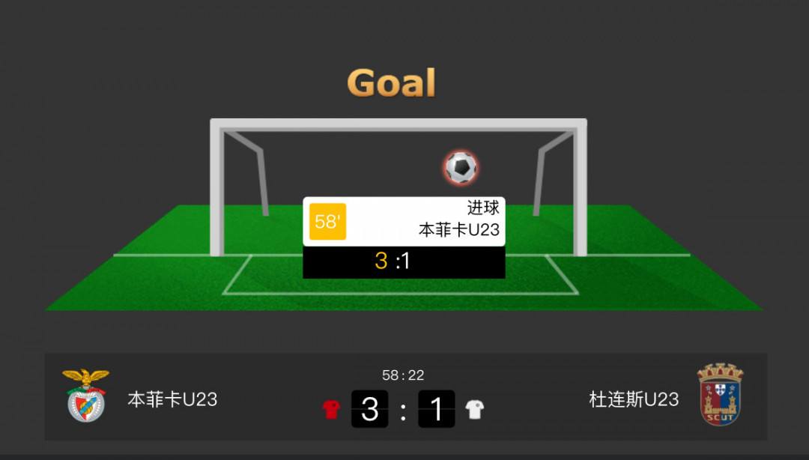Click the golden Goal heading text
Viewport: 809px width, 460px height.
(x=392, y=82)
